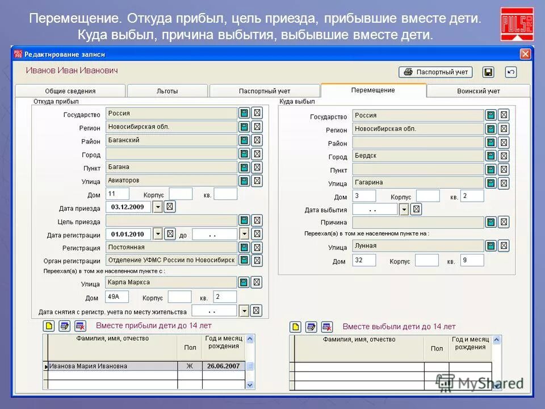Click the Регистрация field showing Постоянная

pos(170,247)
